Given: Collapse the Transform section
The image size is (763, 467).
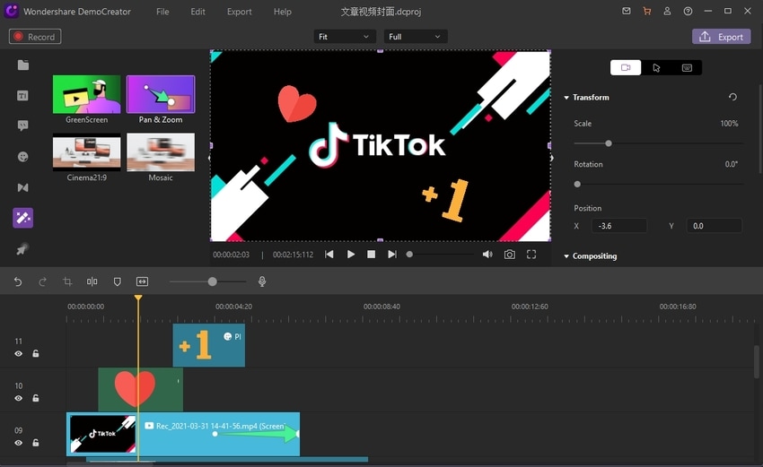Looking at the screenshot, I should pos(566,98).
